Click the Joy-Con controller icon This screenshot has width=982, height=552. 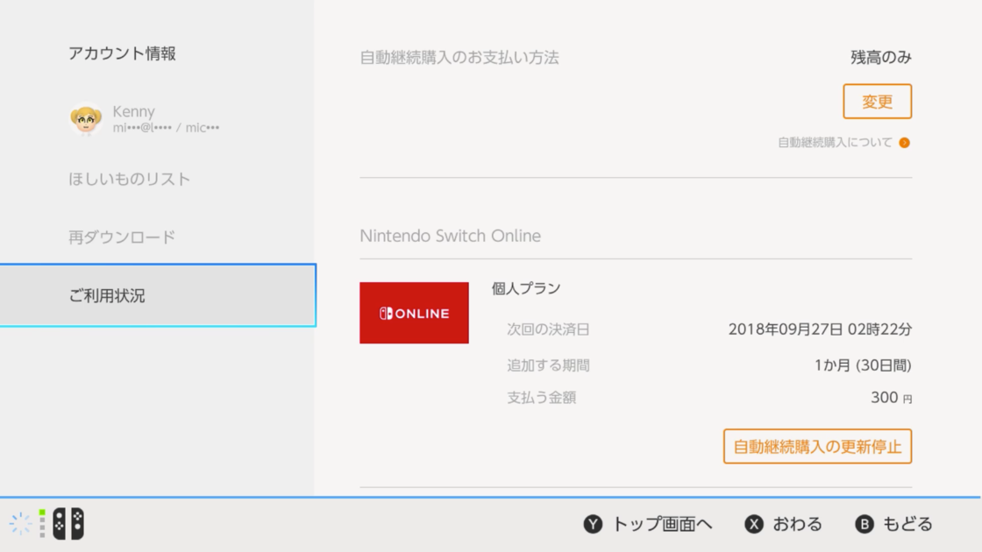(68, 524)
